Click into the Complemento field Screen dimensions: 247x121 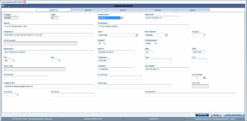tap(190, 95)
